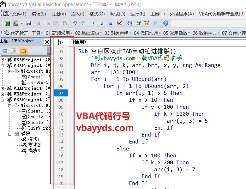Click the Paste clipboard icon
Viewport: 246px width, 189px height.
pyautogui.click(x=56, y=23)
